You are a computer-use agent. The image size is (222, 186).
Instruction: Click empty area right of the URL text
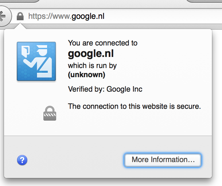pyautogui.click(x=163, y=16)
